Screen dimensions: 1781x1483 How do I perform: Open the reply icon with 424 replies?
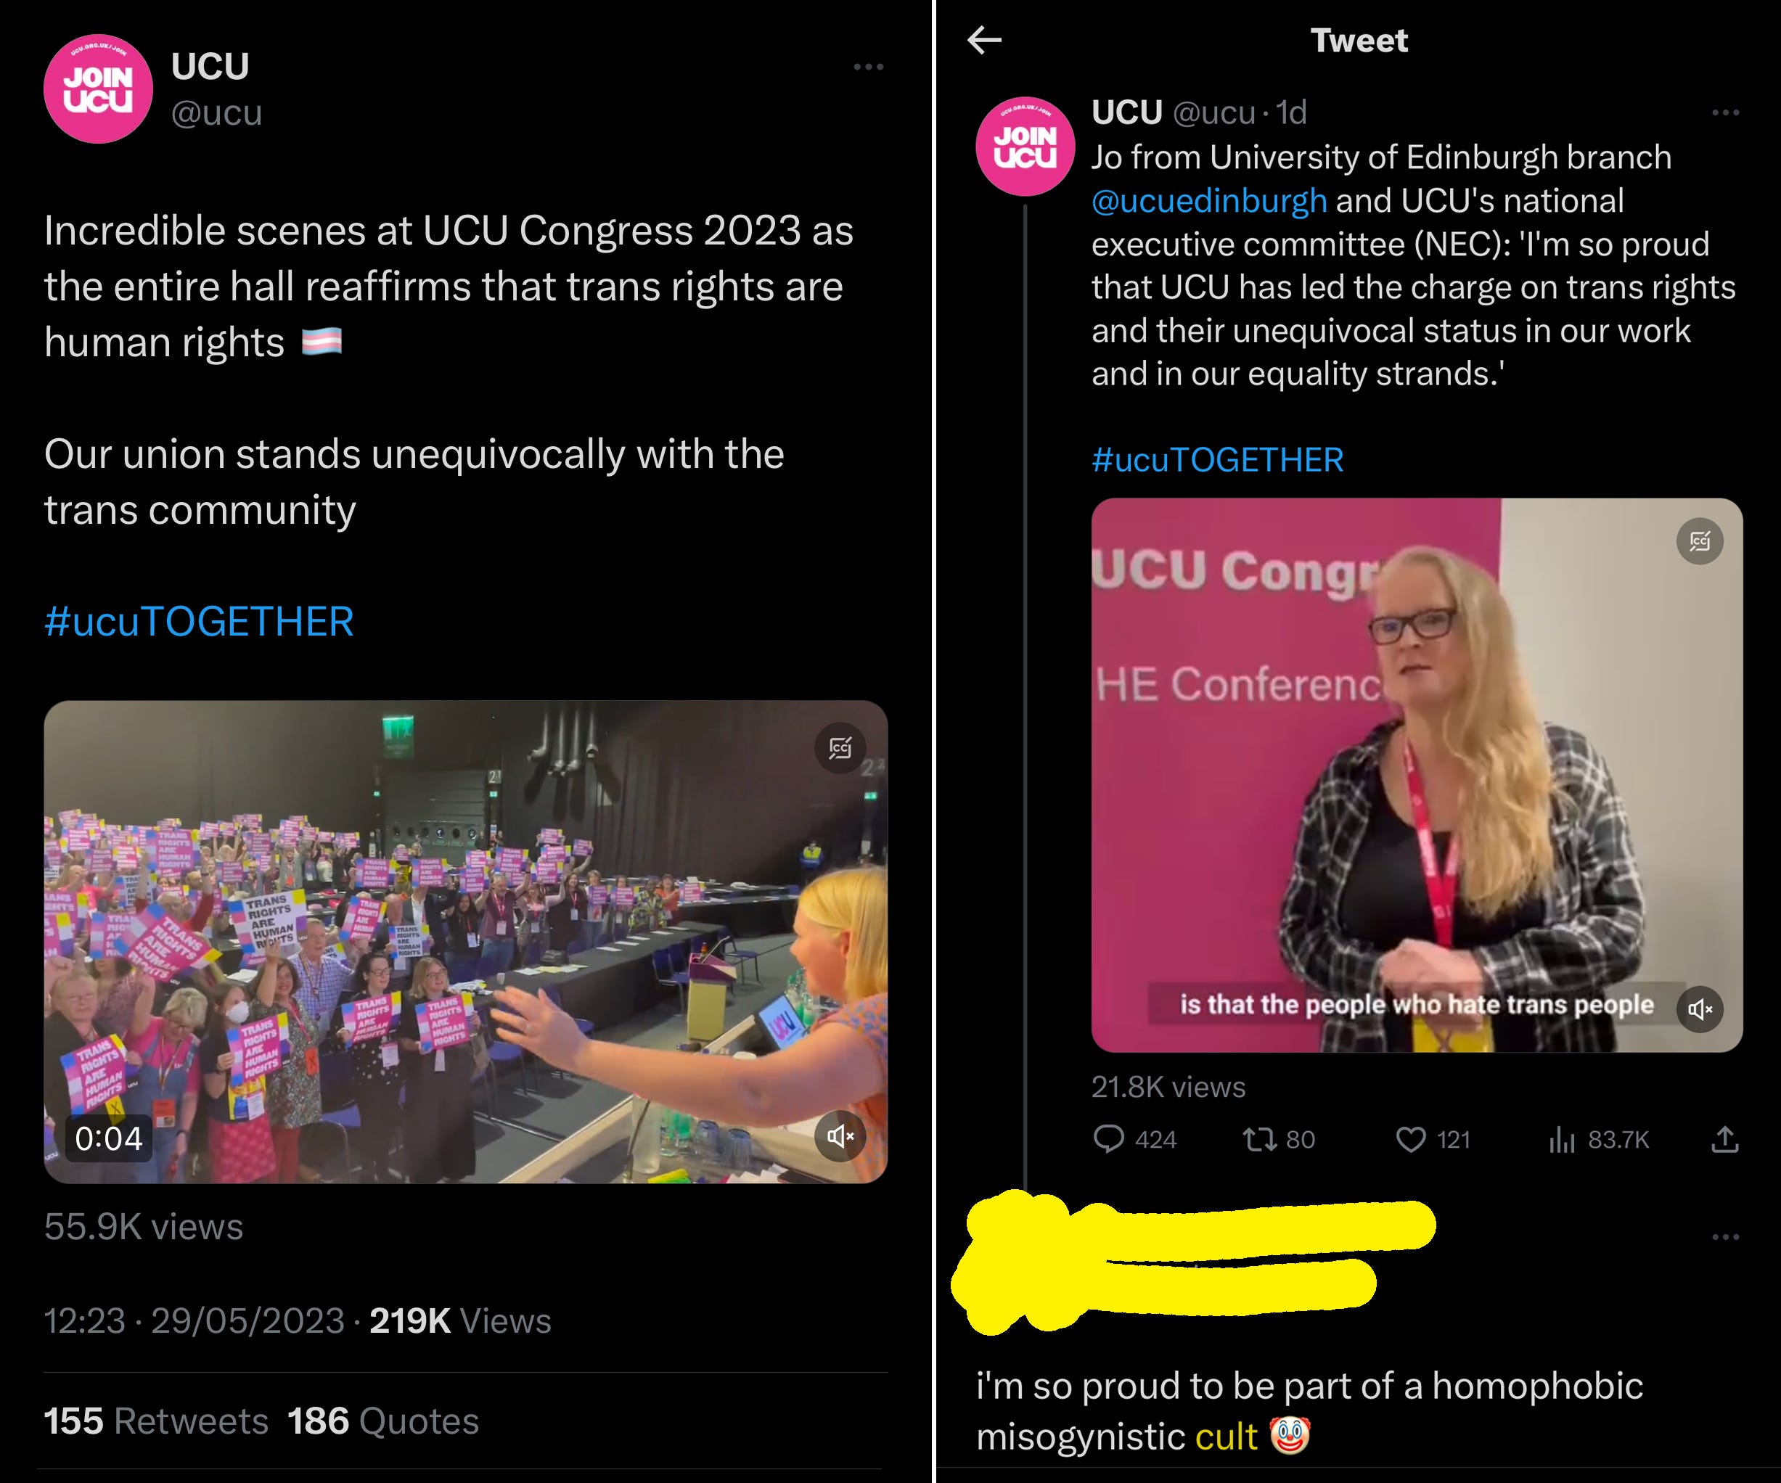tap(1108, 1139)
